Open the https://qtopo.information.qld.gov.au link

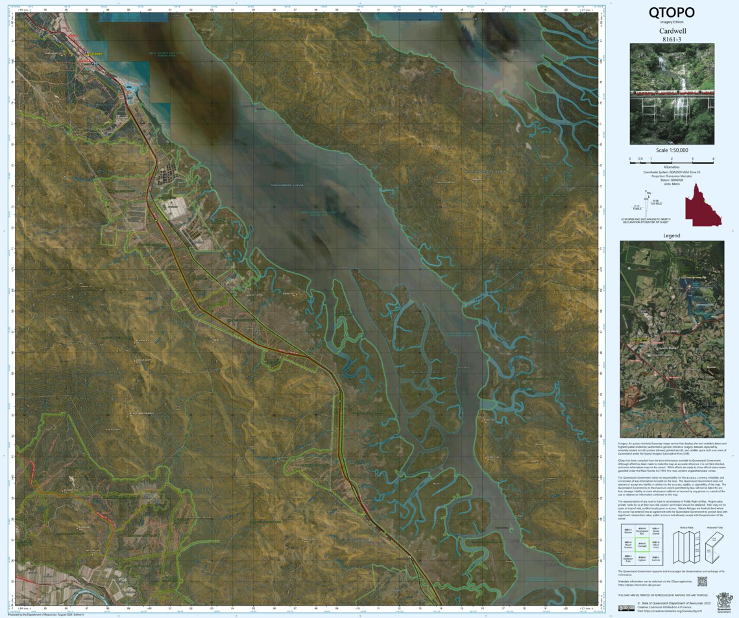click(640, 585)
